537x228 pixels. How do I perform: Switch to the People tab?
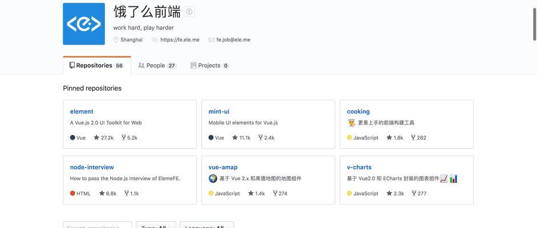(x=157, y=66)
